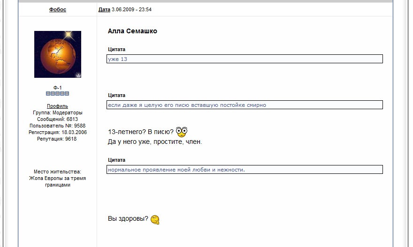This screenshot has height=247, width=413.
Task: Click the post timestamp 3.06.2009 - 23:54
Action: 132,9
